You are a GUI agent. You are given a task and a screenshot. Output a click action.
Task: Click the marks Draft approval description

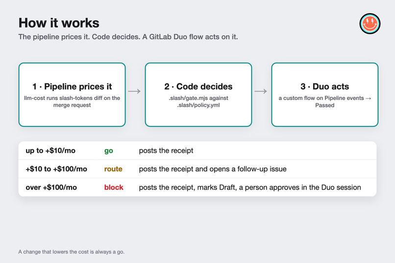point(250,187)
